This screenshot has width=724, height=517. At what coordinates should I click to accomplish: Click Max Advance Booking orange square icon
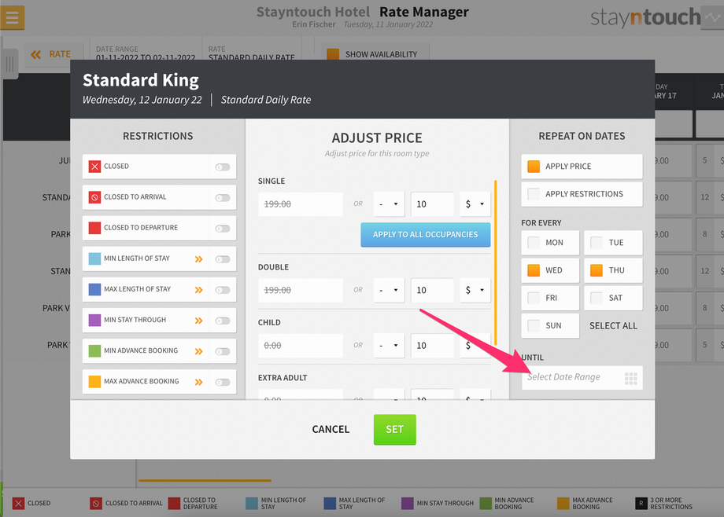tap(94, 381)
